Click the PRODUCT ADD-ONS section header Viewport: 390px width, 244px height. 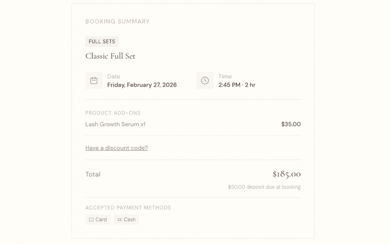coord(113,113)
